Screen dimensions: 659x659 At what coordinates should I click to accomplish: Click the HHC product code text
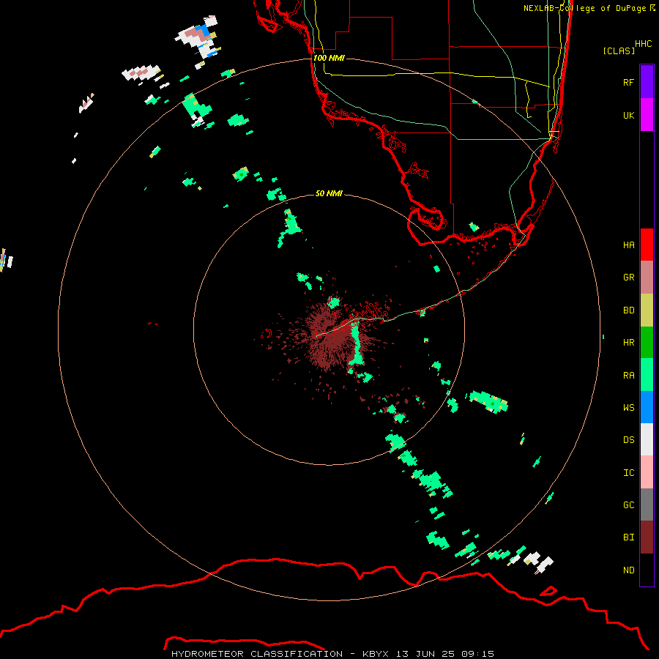(x=643, y=43)
